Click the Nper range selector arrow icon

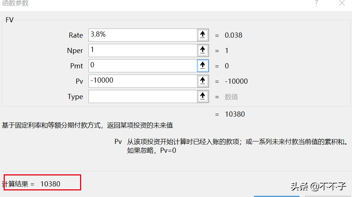coord(203,50)
